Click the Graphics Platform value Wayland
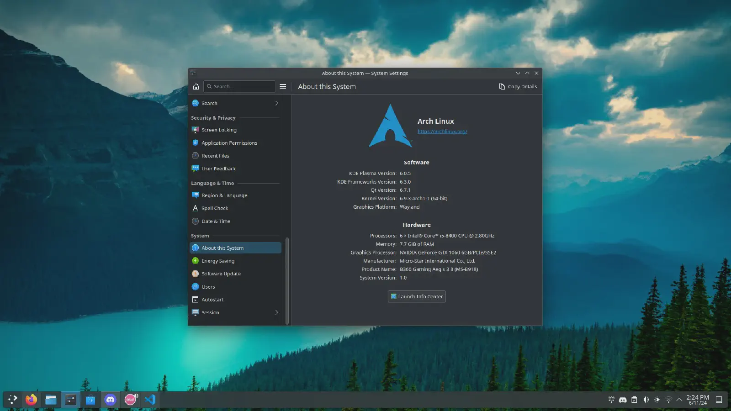 point(409,207)
